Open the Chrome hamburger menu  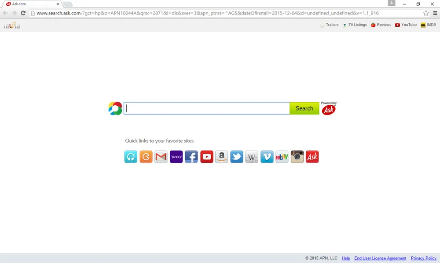click(435, 13)
